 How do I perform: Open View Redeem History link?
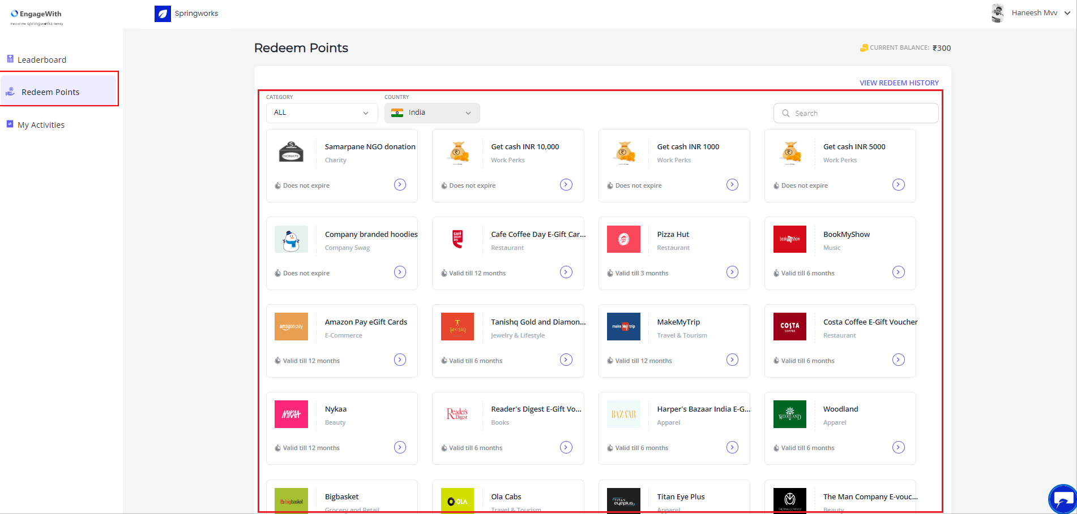[x=899, y=83]
